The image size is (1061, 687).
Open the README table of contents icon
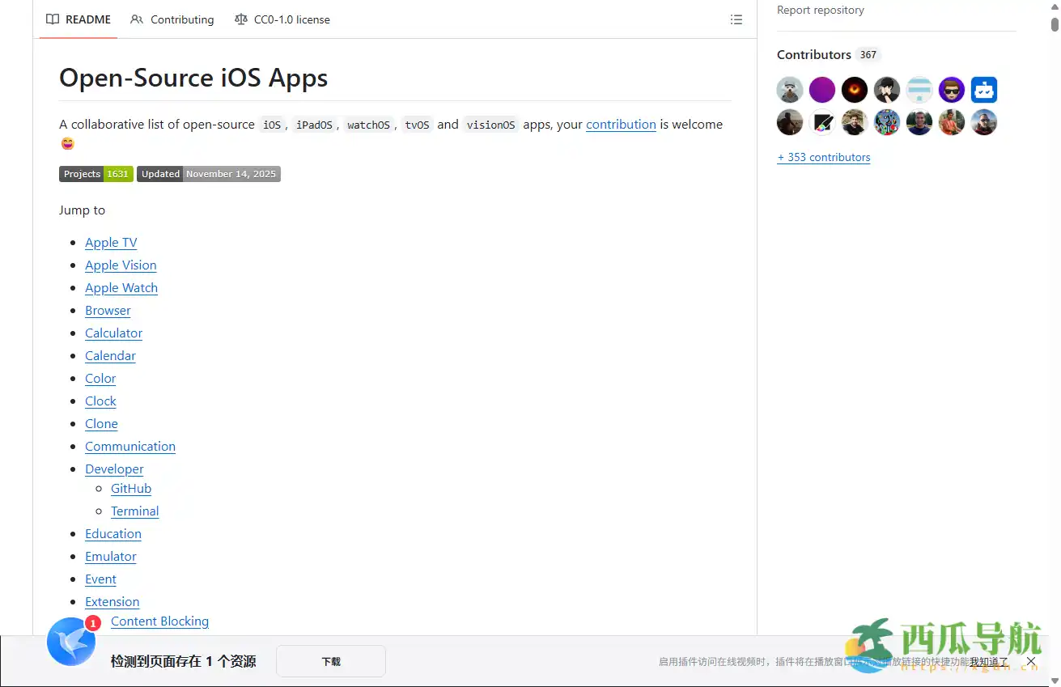(x=736, y=19)
